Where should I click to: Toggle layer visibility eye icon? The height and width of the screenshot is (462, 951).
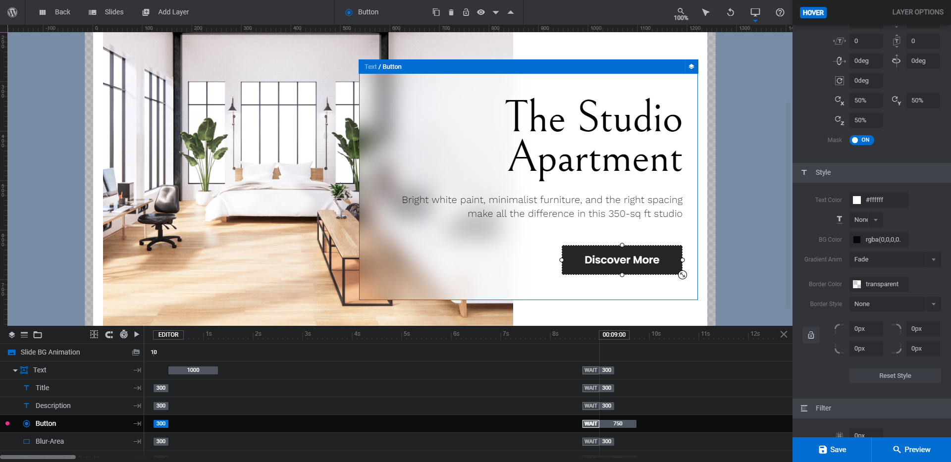click(x=480, y=12)
